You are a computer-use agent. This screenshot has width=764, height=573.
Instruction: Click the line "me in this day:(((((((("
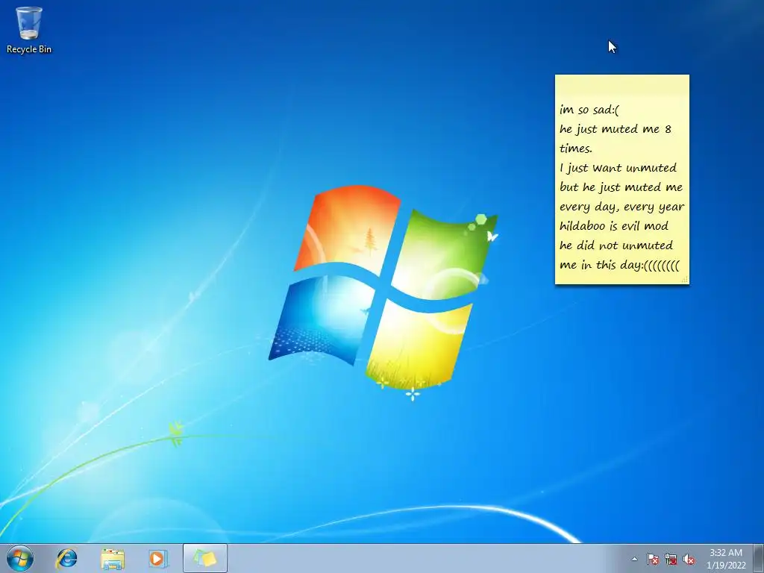[x=619, y=265]
